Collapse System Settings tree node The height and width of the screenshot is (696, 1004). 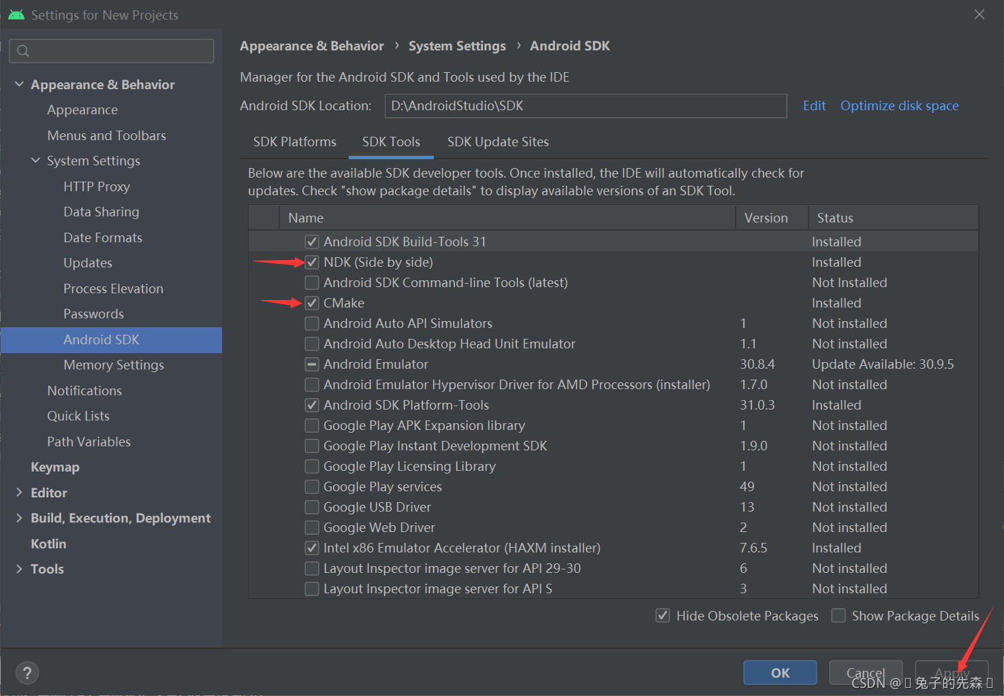[35, 161]
